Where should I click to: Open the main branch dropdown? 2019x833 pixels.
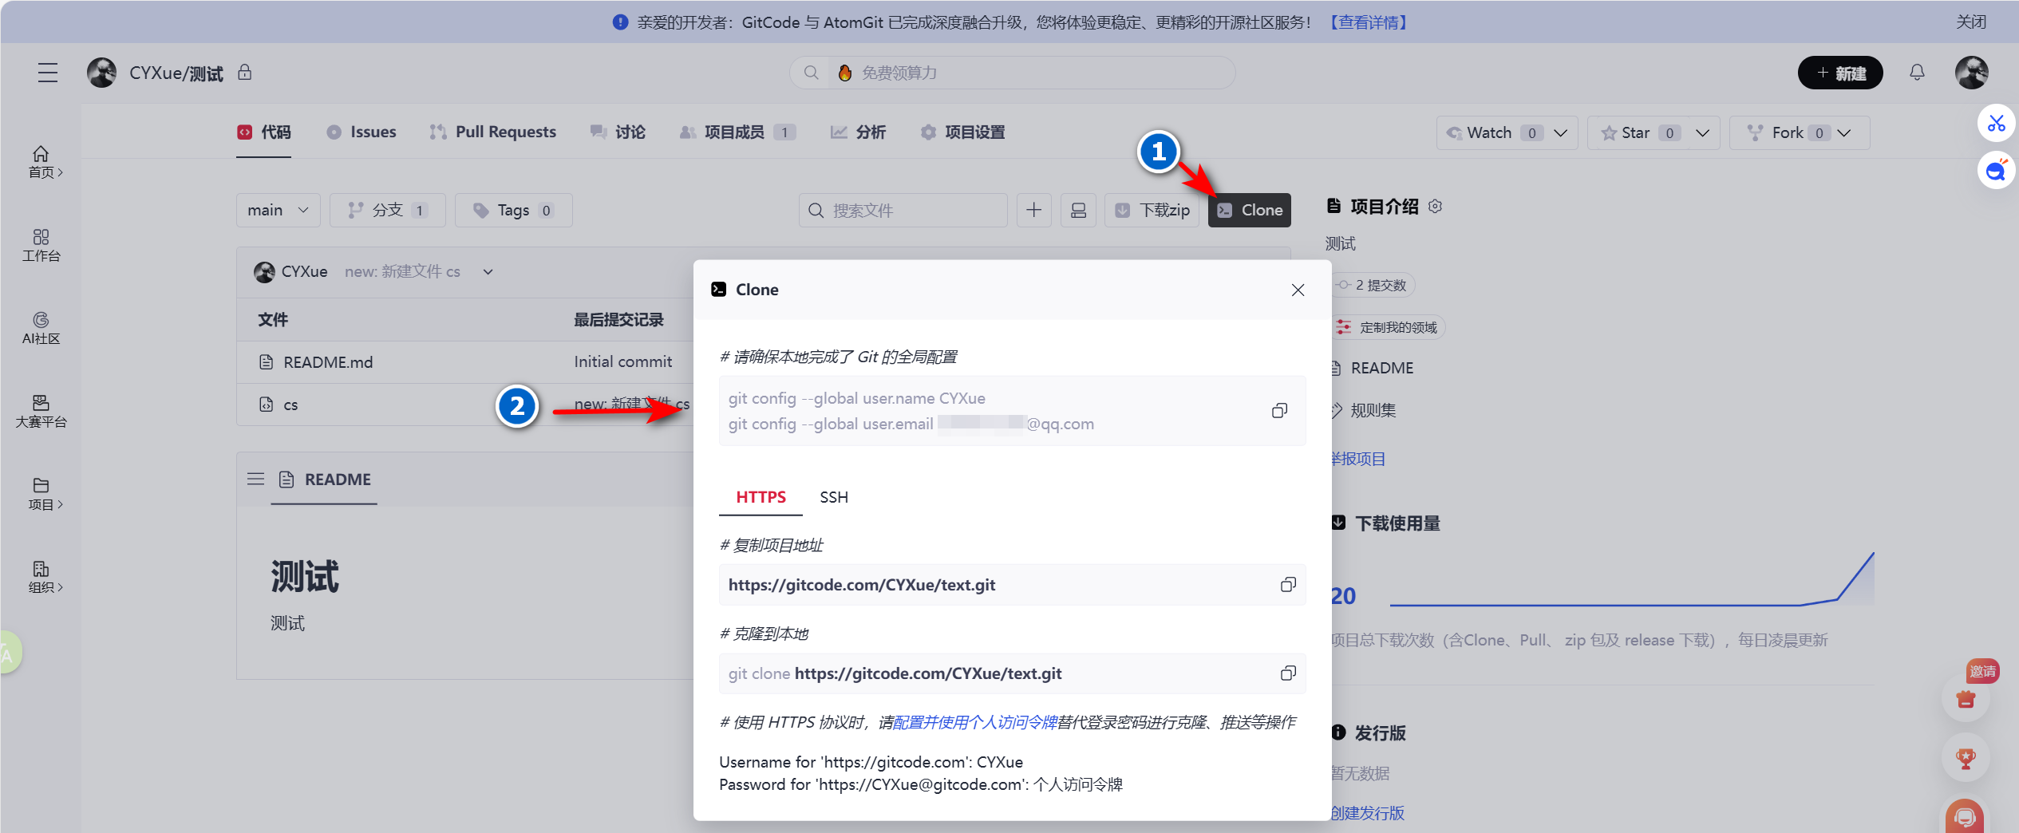coord(277,210)
